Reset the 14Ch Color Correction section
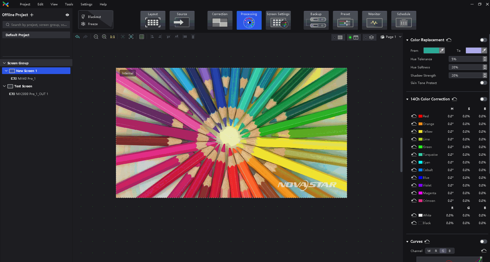 454,99
